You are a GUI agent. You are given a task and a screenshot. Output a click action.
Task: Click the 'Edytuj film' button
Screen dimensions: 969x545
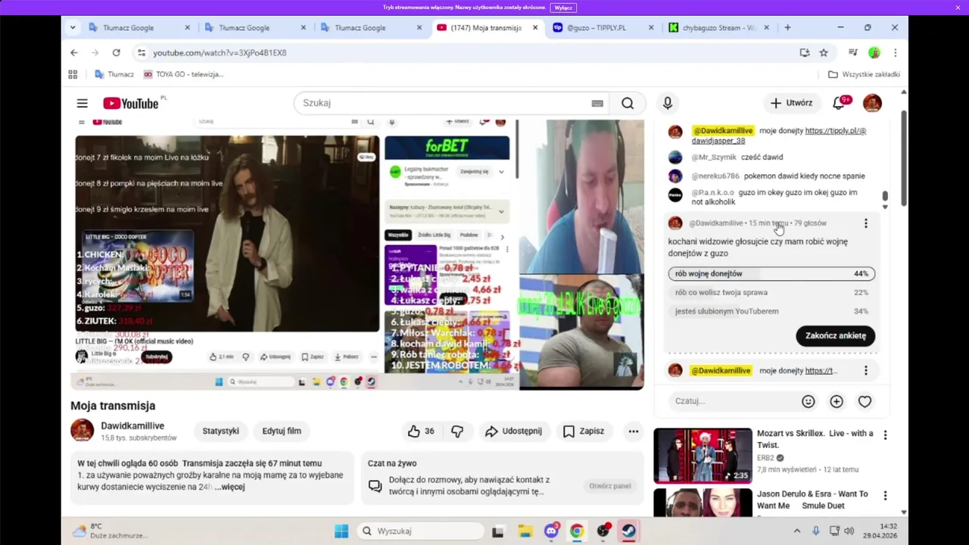282,431
